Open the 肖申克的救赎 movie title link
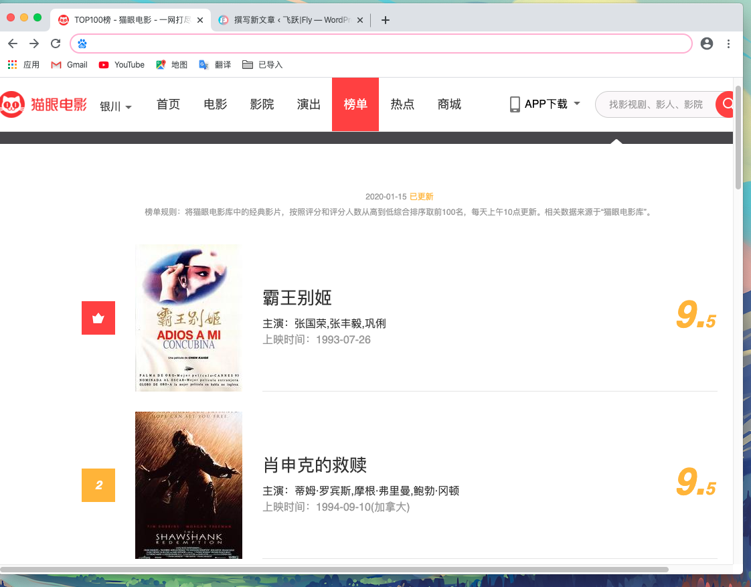 315,465
